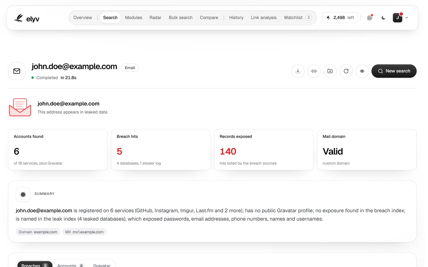Screen dimensions: 428x267
Task: Click the red leaked envelope illustration
Action: point(20,107)
